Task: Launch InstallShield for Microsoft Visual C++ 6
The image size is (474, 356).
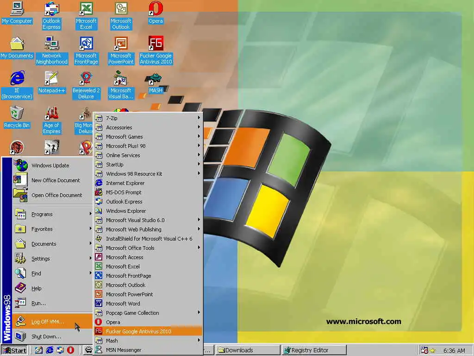Action: click(x=148, y=239)
